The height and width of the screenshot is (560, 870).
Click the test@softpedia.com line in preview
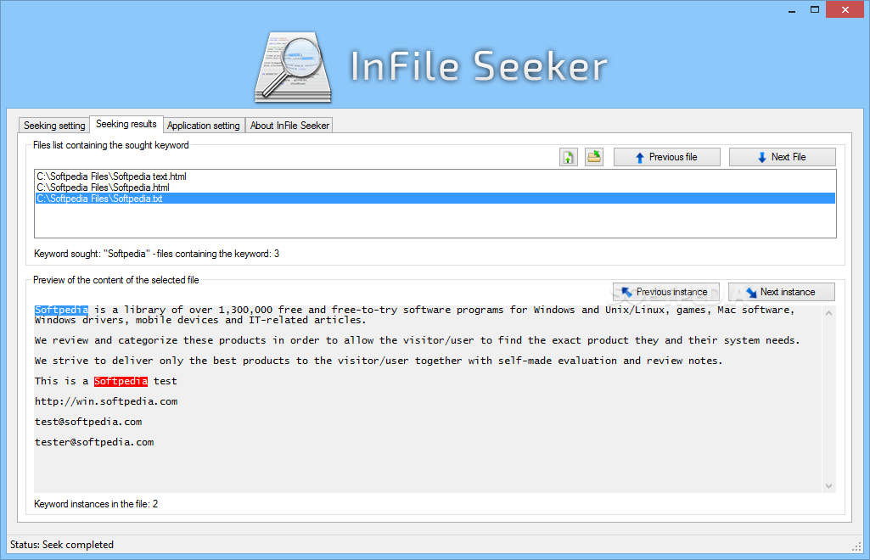click(x=88, y=422)
